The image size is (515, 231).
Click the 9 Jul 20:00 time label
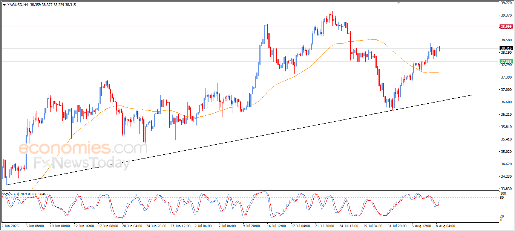252,226
